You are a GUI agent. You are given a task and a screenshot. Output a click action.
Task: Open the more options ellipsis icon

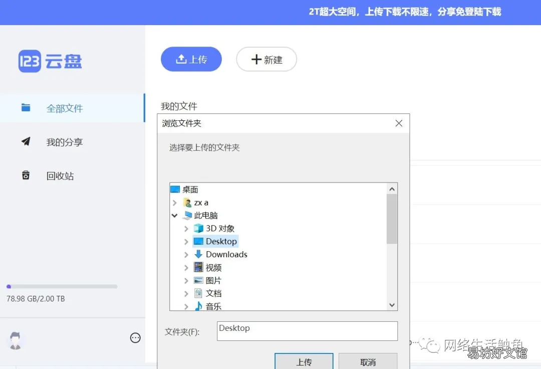[135, 337]
